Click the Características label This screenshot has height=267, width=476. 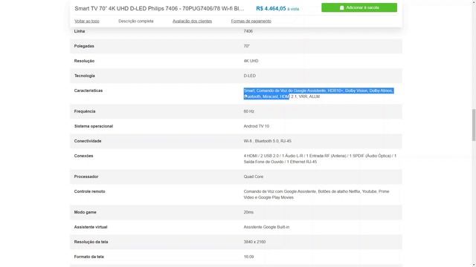pos(89,90)
